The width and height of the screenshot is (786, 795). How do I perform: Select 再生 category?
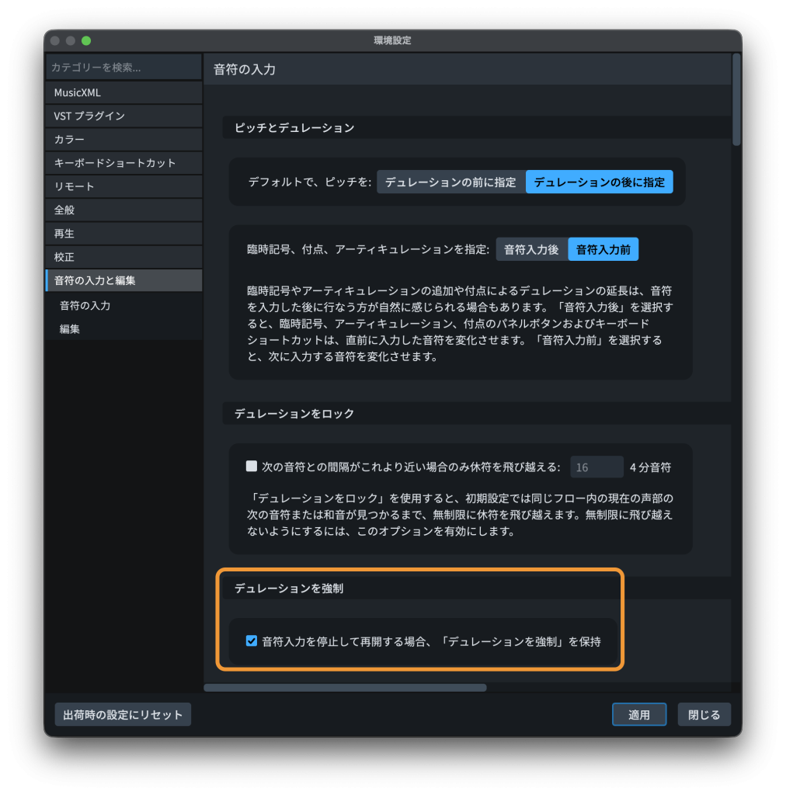123,234
